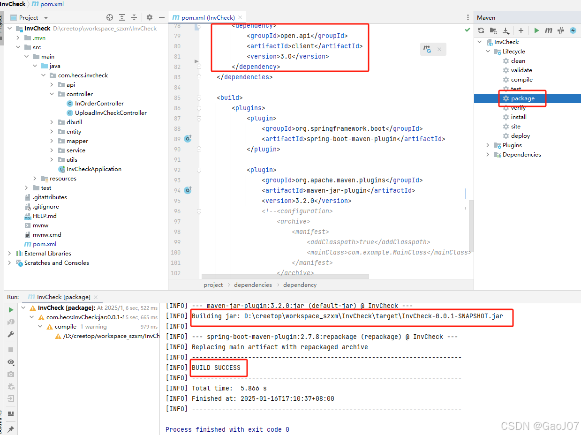Run Maven build with the green arrow icon
581x435 pixels.
click(x=536, y=30)
